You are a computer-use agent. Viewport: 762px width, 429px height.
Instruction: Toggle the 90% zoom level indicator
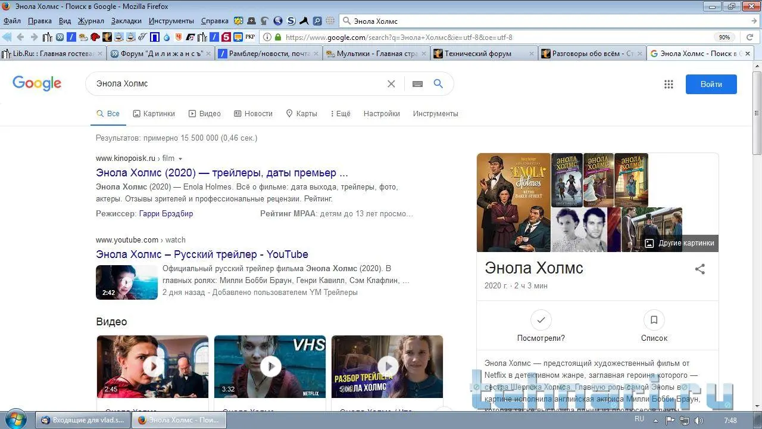pos(724,37)
